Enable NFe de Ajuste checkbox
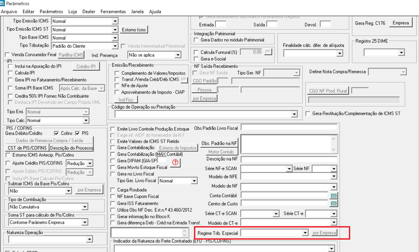This screenshot has width=419, height=252. [117, 85]
